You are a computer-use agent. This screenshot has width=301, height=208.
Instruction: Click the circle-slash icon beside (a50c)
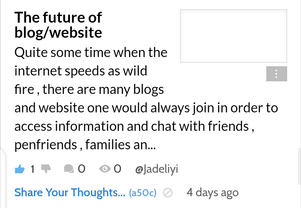coord(168,193)
